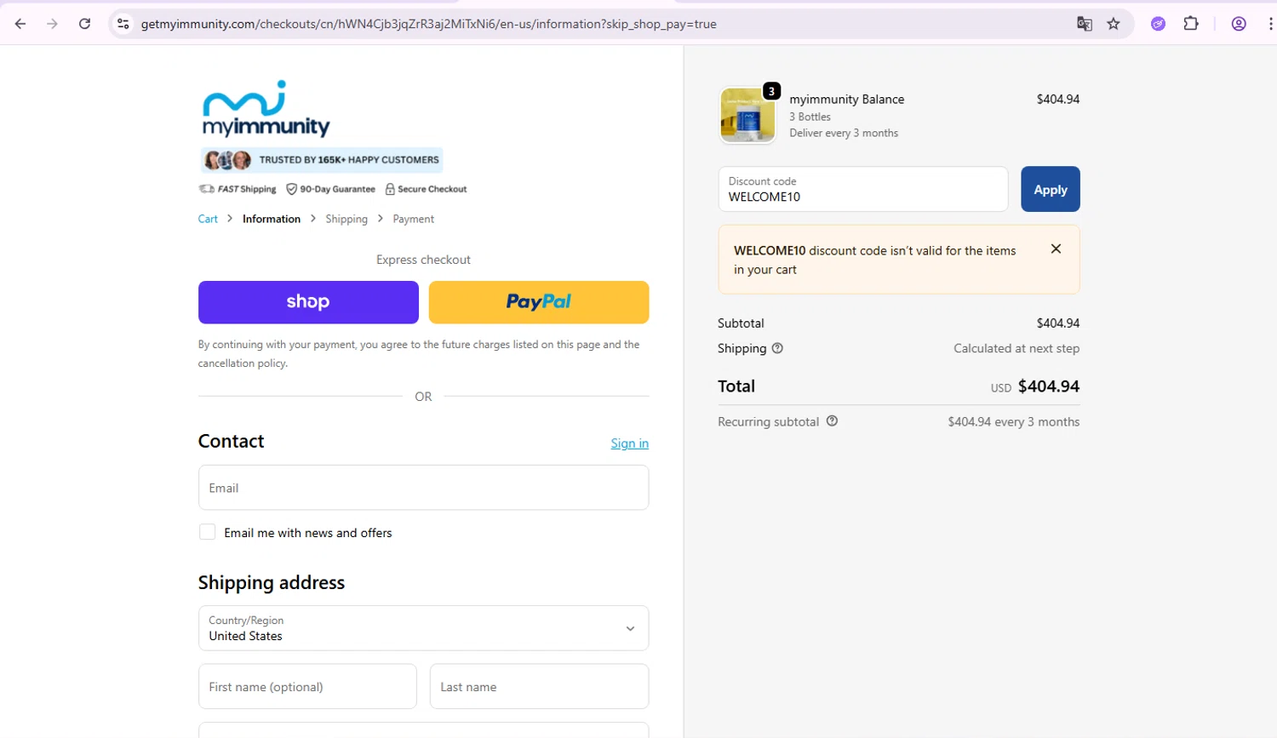
Task: Click the Total amount $404.94
Action: (x=1049, y=386)
